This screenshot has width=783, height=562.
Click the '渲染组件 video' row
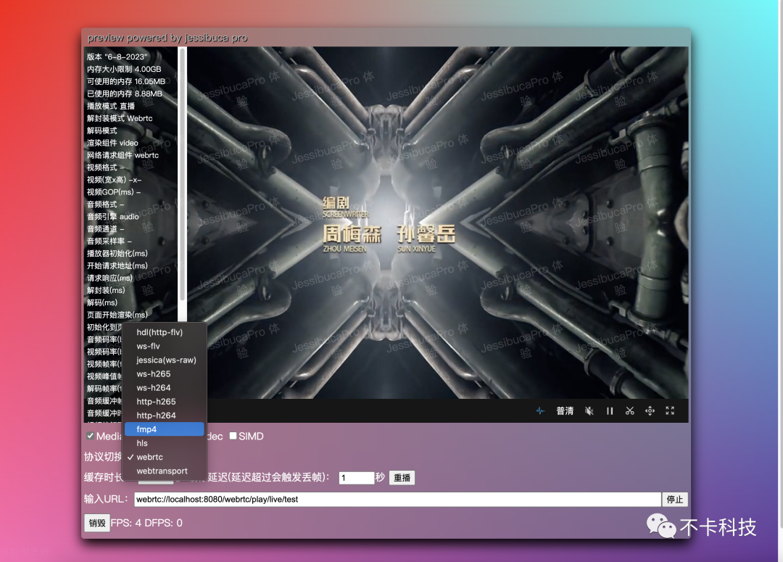point(112,143)
